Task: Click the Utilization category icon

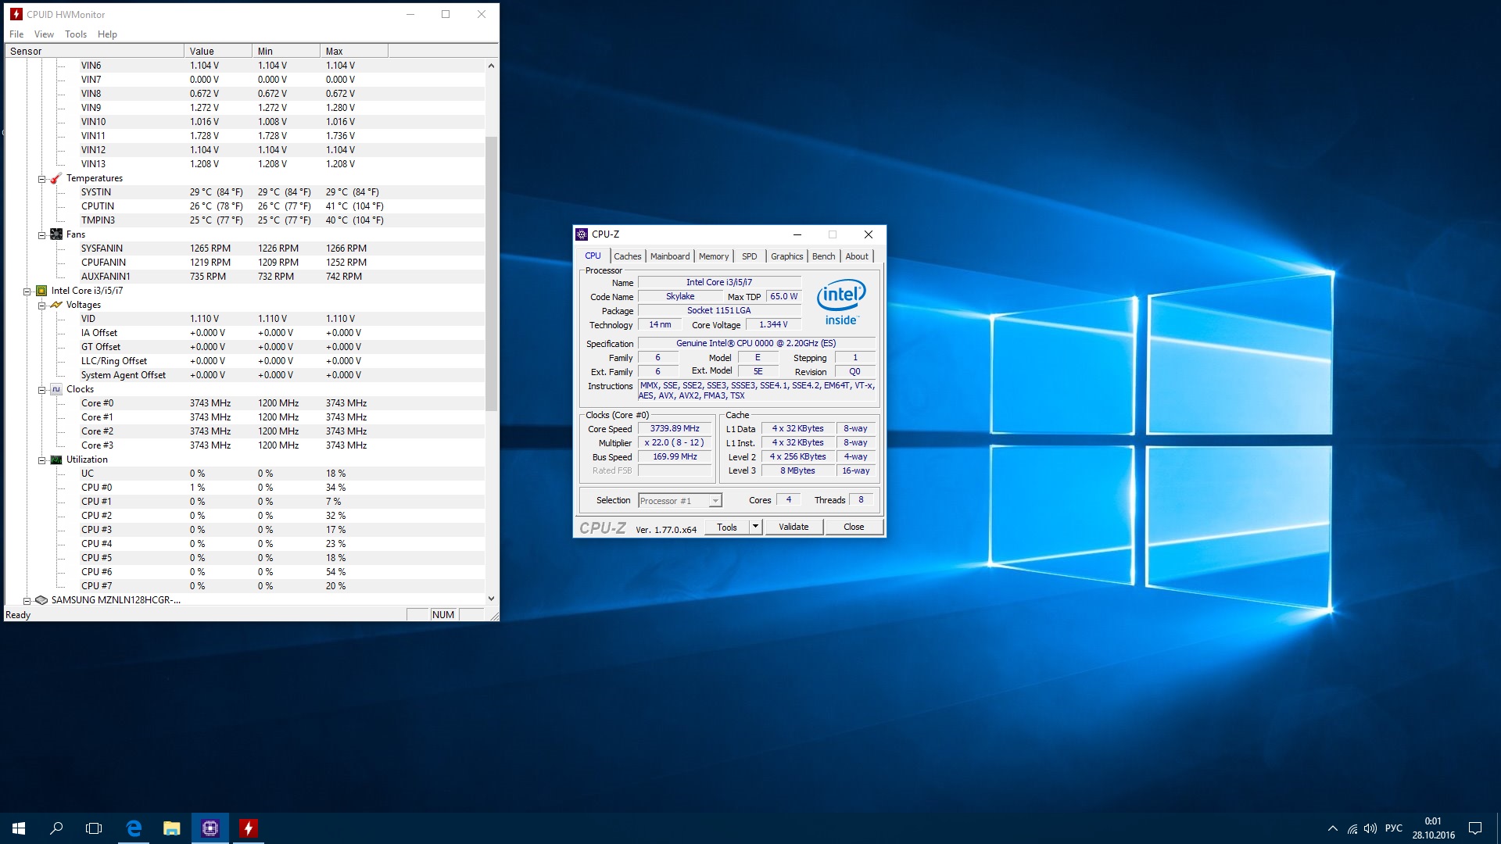Action: pos(56,460)
